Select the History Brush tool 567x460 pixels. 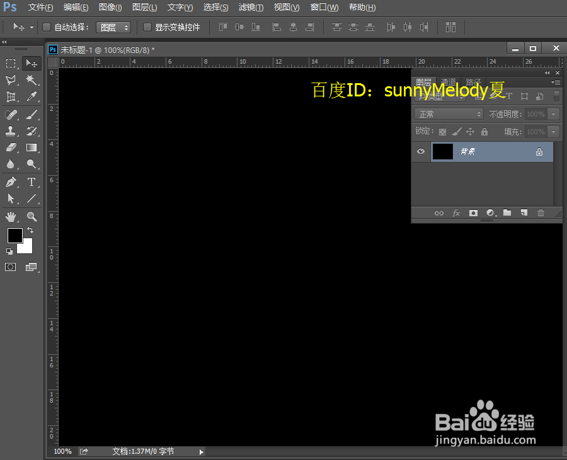click(32, 131)
